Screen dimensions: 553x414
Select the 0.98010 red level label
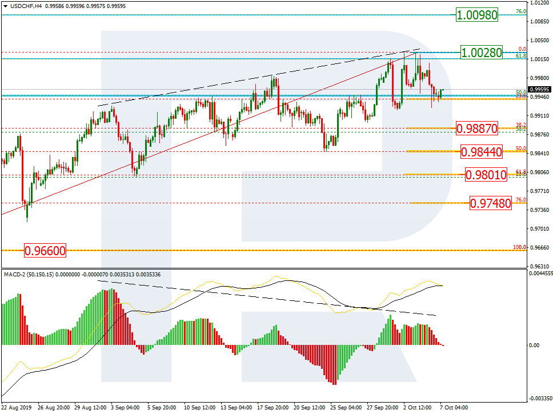[486, 175]
